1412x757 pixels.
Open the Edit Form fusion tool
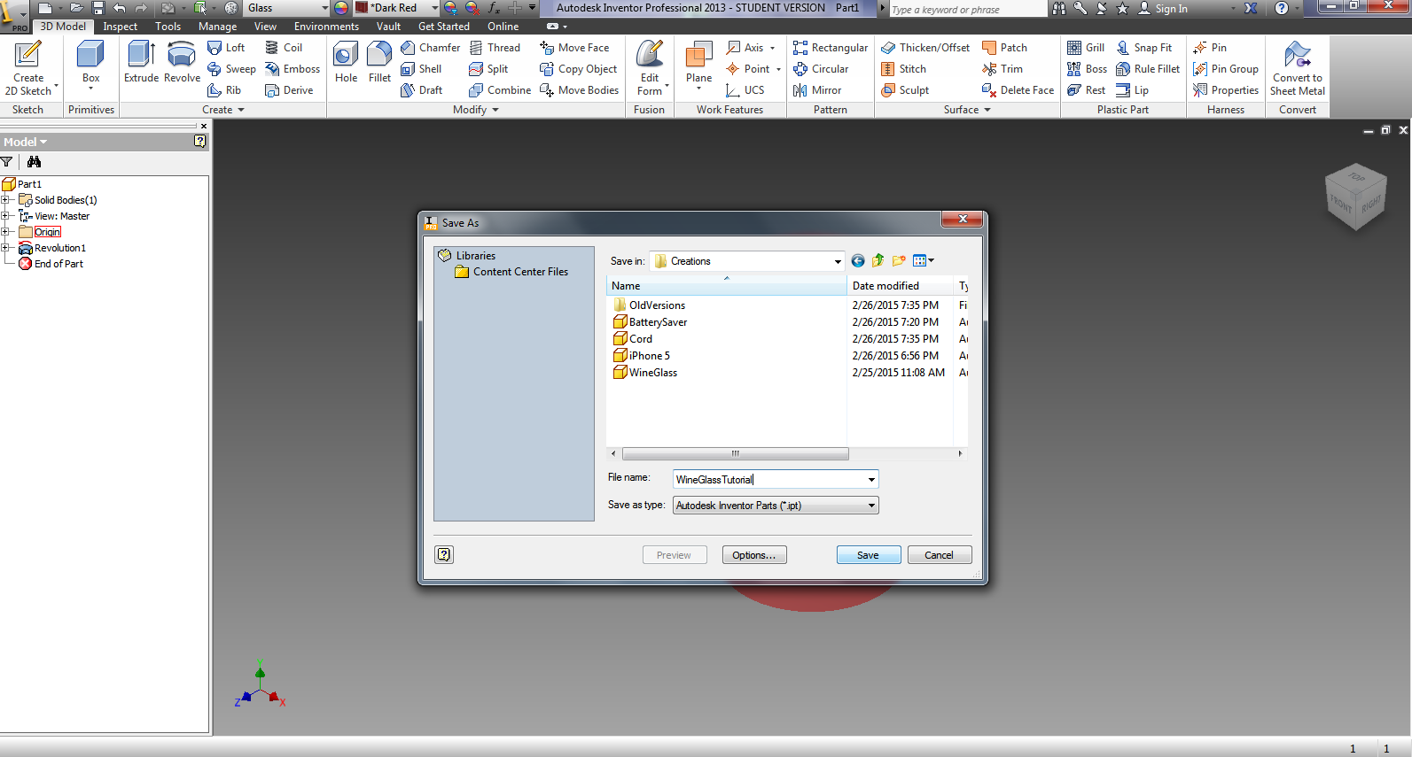tap(650, 67)
